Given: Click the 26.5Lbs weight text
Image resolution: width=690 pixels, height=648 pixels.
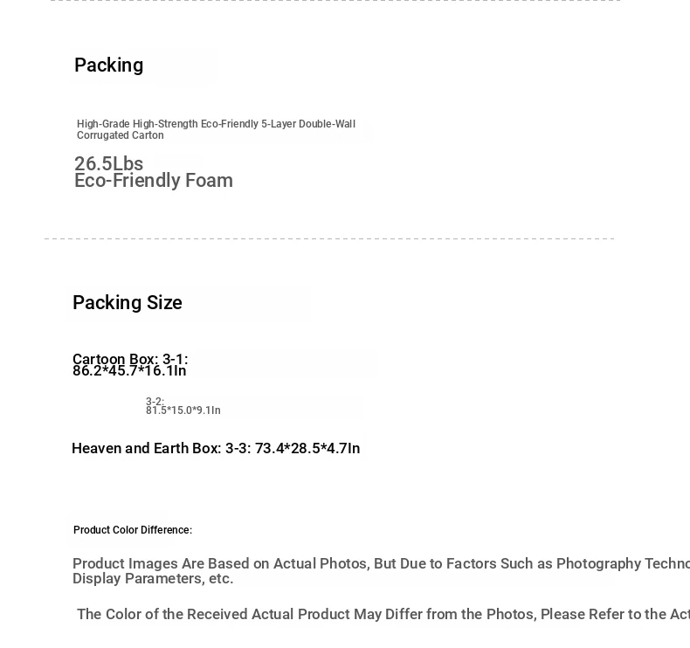Looking at the screenshot, I should click(108, 163).
